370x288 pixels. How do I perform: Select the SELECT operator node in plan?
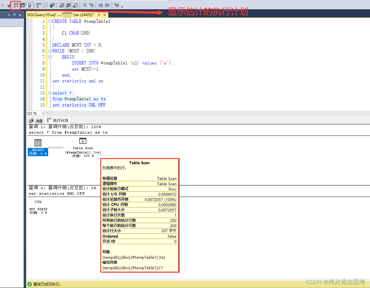38,147
